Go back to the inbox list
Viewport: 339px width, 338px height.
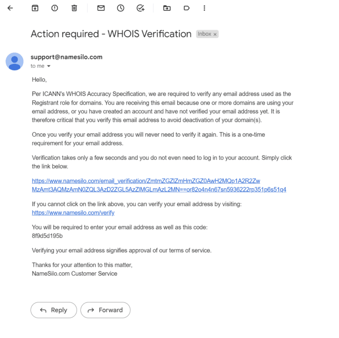[x=10, y=8]
